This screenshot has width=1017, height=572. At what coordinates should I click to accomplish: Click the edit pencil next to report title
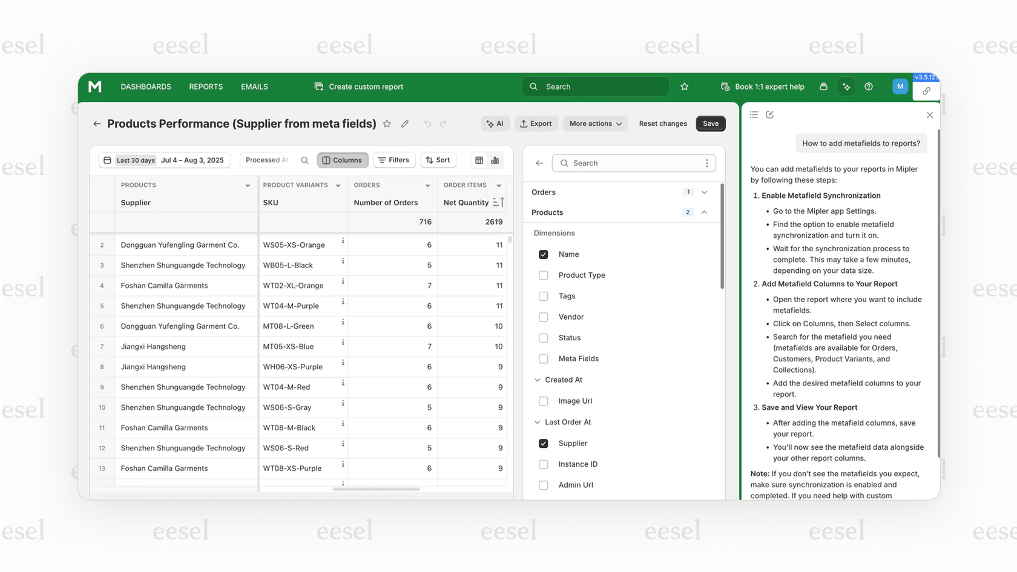click(x=404, y=123)
